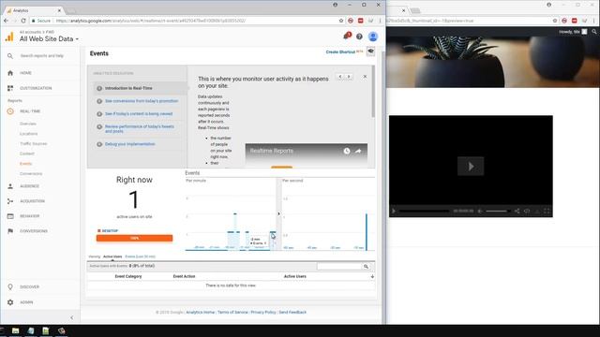Click the search icon in the events table filter
Screen dimensions: 600x337
click(x=367, y=266)
